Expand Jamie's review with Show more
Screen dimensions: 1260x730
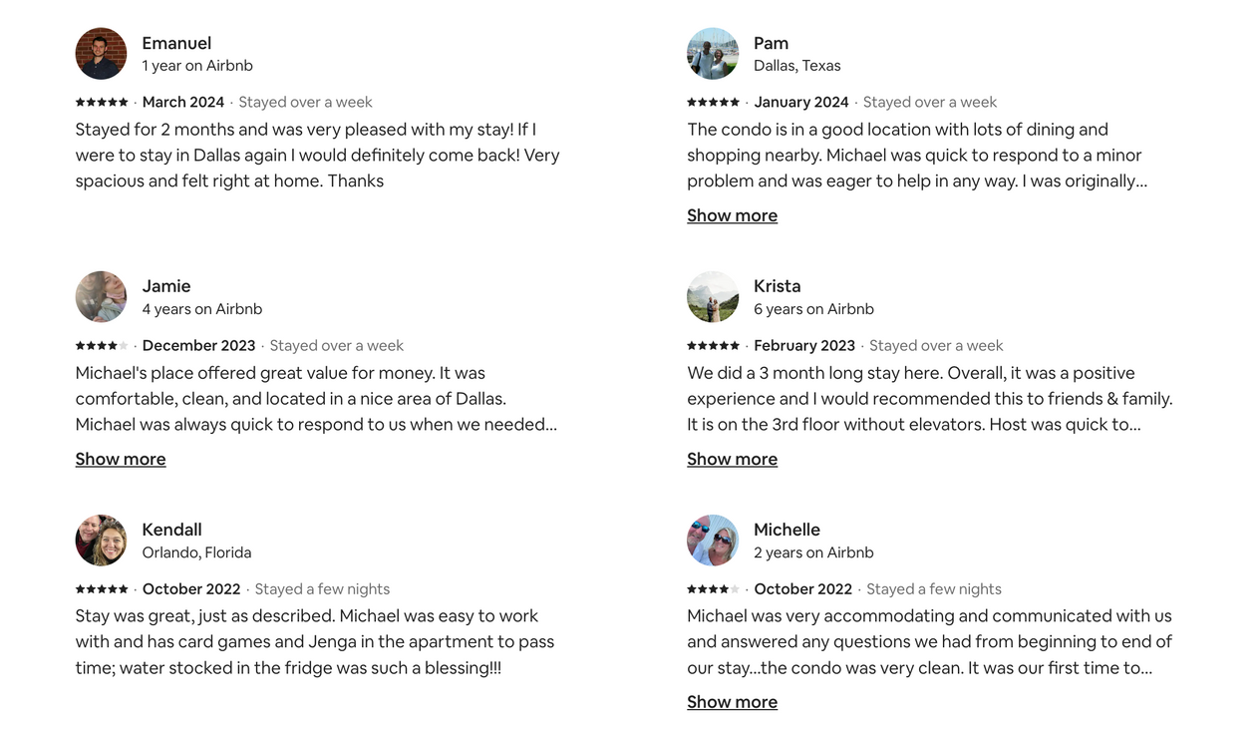[121, 459]
